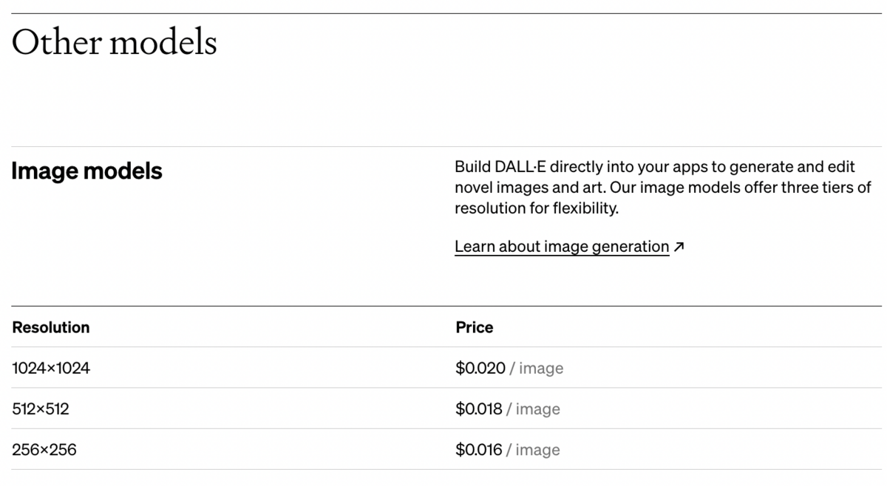Click '/ image' label in the 1024×1024 row
The height and width of the screenshot is (486, 887).
pyautogui.click(x=537, y=368)
